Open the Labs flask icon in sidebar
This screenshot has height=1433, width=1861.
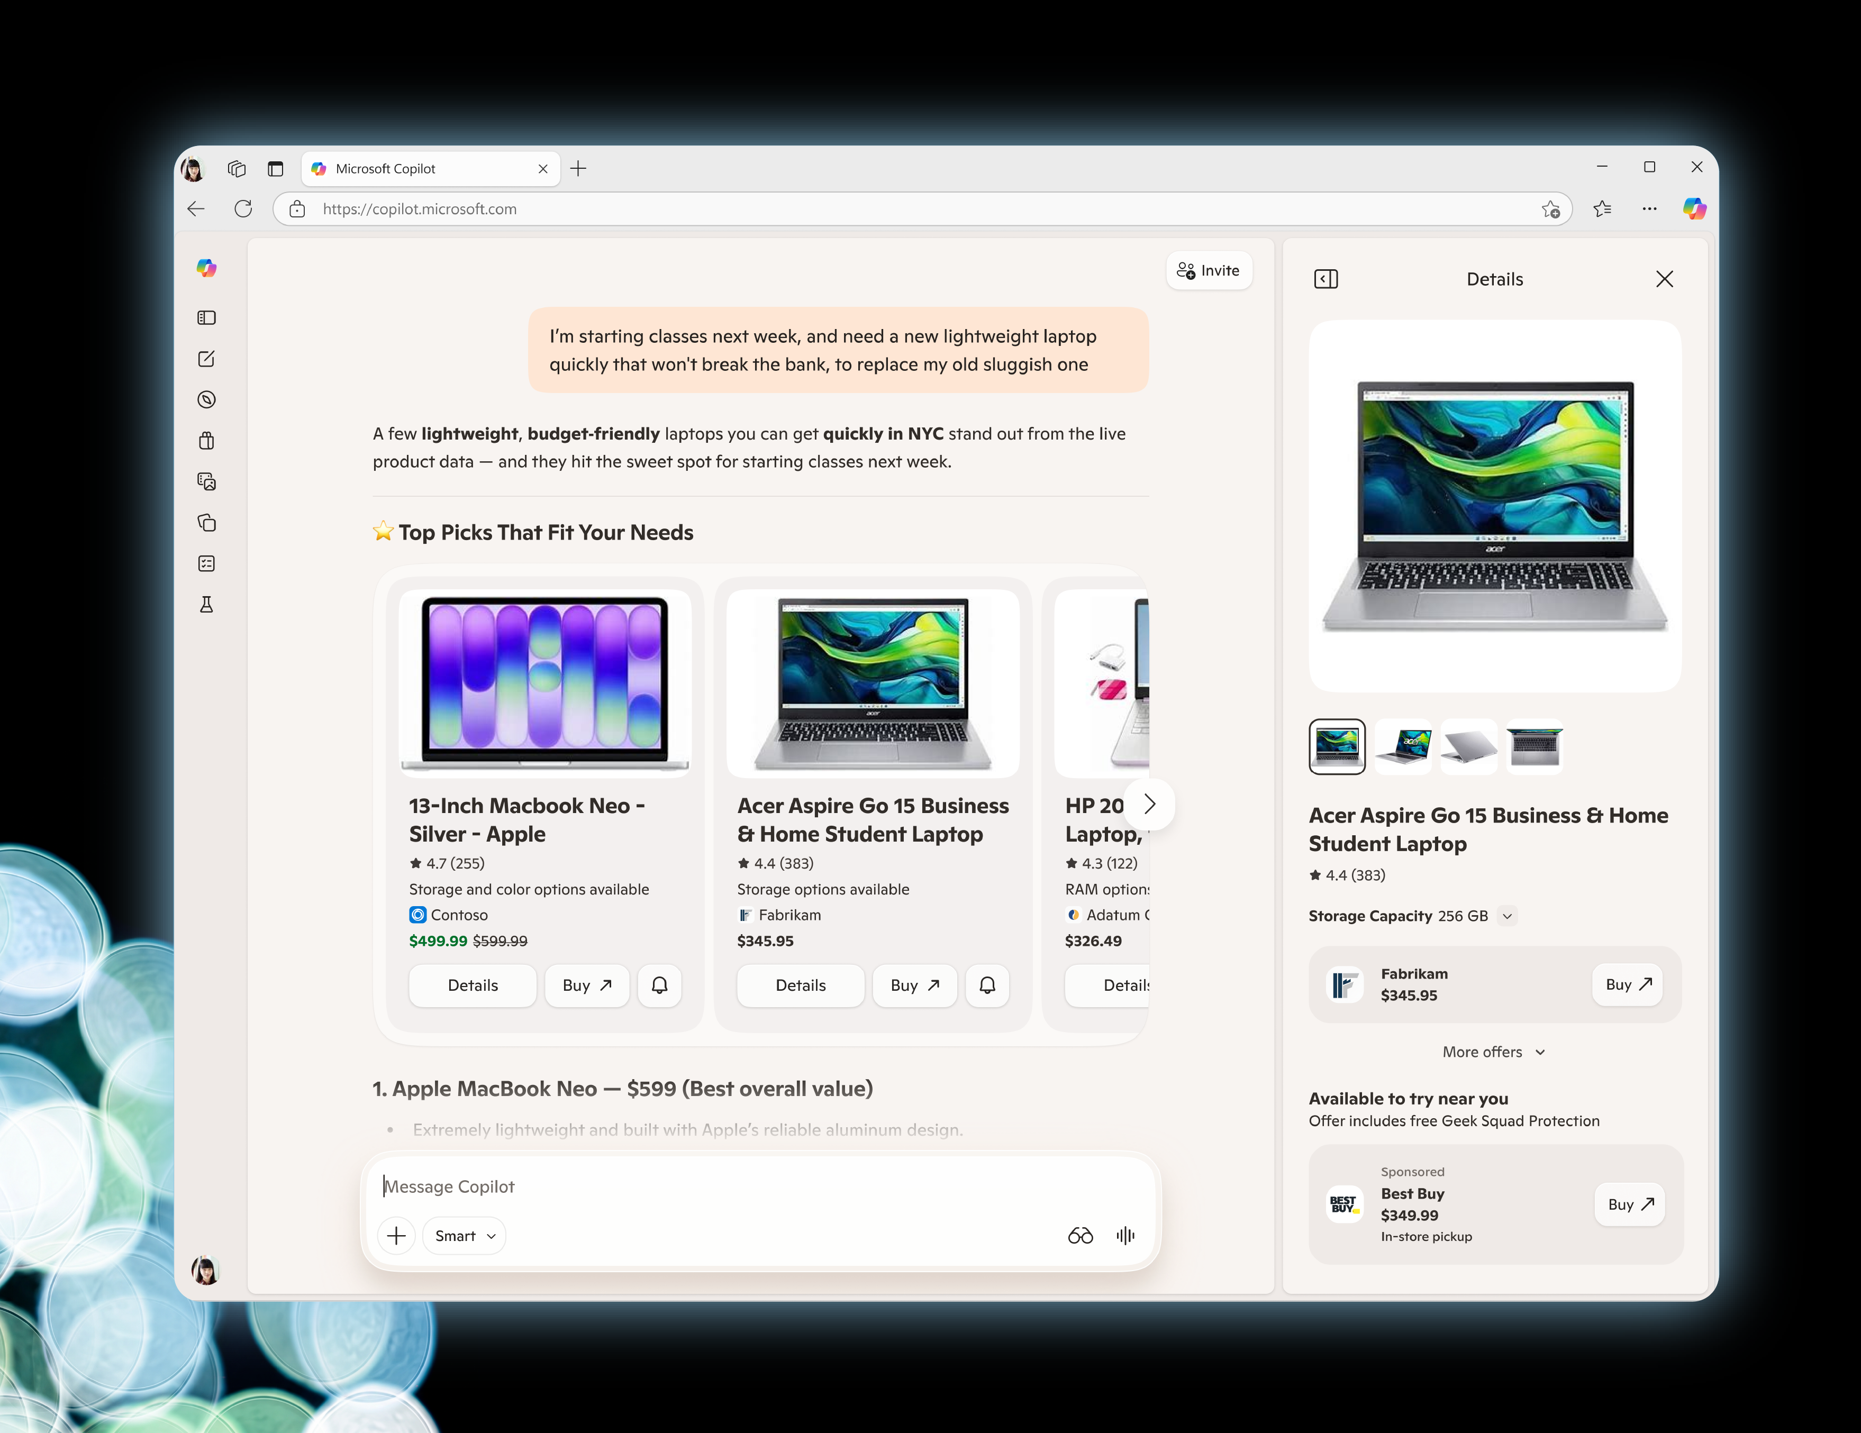click(206, 604)
